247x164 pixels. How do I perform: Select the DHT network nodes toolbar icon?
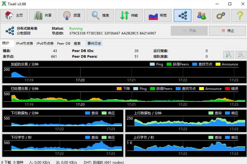click(x=183, y=15)
